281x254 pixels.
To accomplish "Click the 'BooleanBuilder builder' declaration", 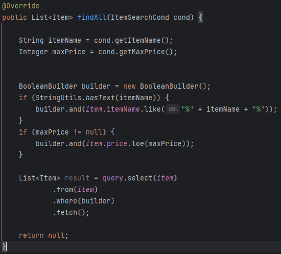I will [65, 86].
